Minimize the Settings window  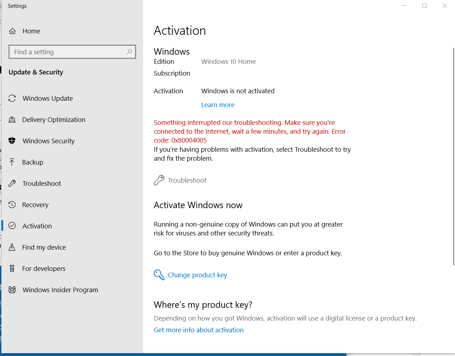(x=404, y=6)
